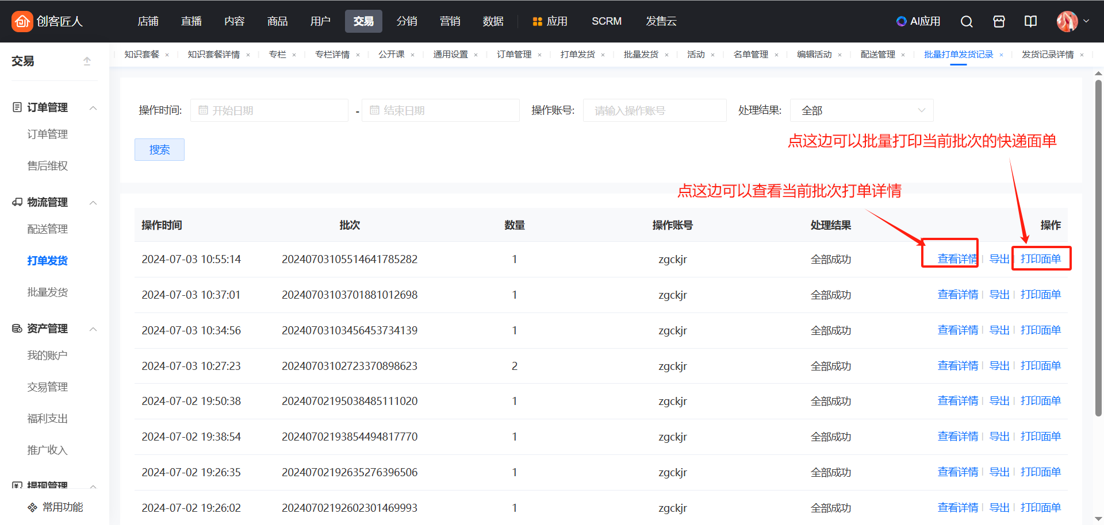The width and height of the screenshot is (1104, 525).
Task: Open the user avatar menu
Action: (1072, 21)
